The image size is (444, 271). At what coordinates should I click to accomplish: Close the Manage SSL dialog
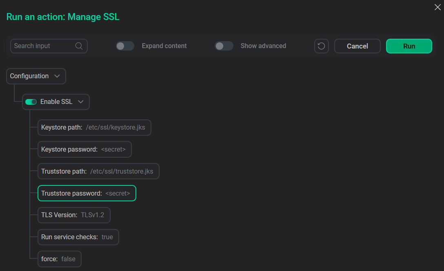[x=437, y=7]
